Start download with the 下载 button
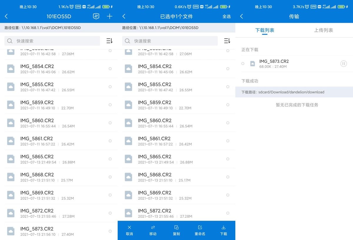This screenshot has height=240, width=353. [x=224, y=230]
